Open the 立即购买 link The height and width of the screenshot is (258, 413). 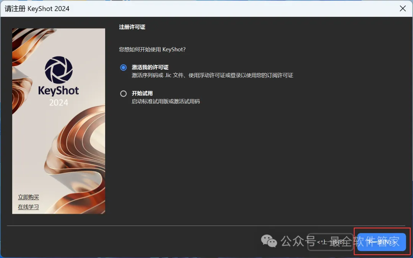click(x=28, y=197)
